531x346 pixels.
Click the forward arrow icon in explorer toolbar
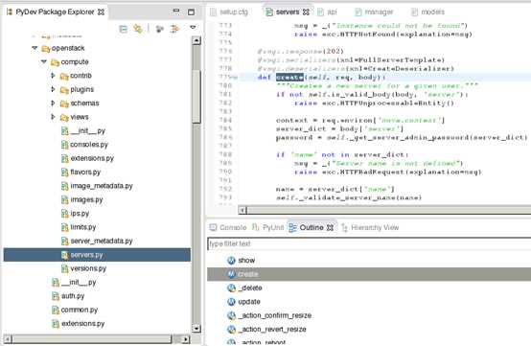pos(174,29)
